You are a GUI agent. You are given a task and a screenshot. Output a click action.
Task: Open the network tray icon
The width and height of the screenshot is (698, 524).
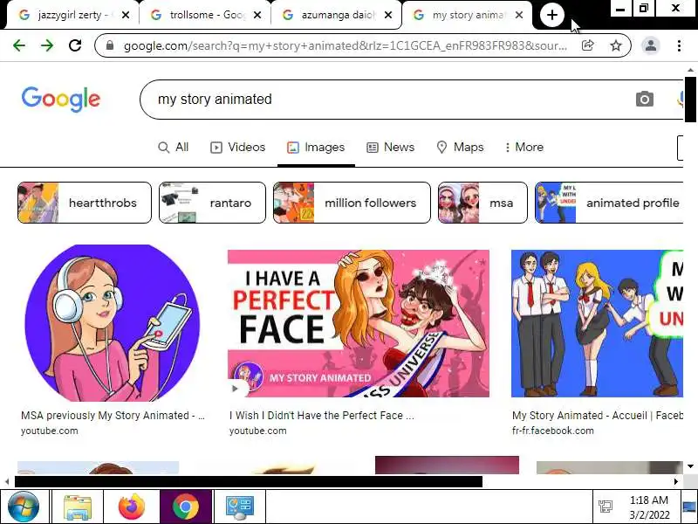(606, 507)
